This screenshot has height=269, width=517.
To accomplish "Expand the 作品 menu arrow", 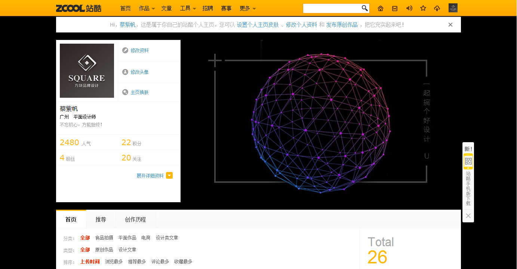I will click(153, 9).
